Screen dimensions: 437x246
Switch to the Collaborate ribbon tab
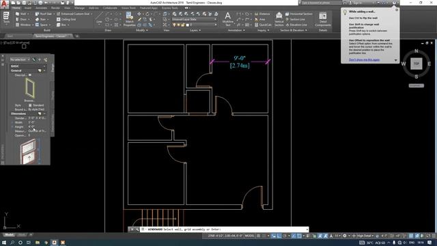110,8
